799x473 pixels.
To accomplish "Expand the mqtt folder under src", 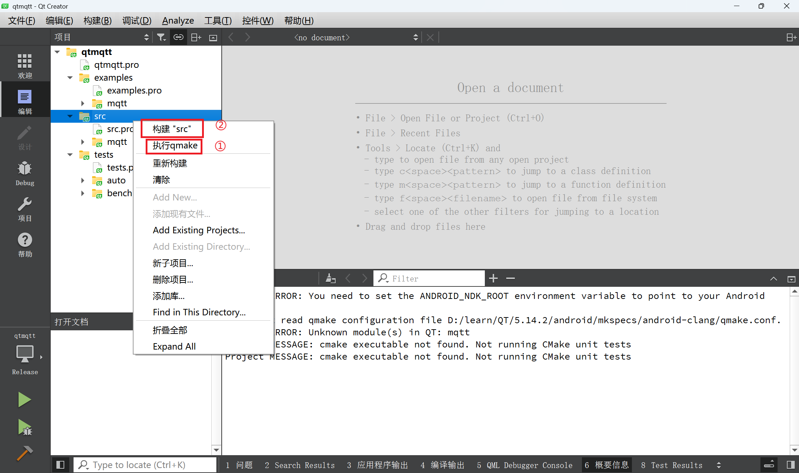I will [83, 142].
